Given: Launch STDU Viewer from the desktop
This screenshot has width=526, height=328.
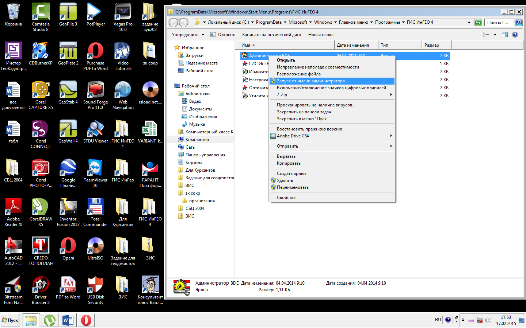Looking at the screenshot, I should [x=95, y=132].
